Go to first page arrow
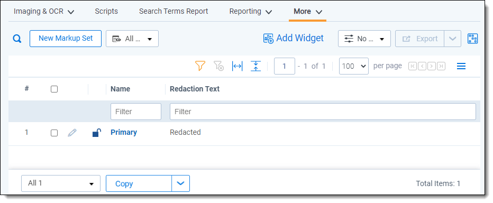Screen dimensions: 493x203 (412, 66)
